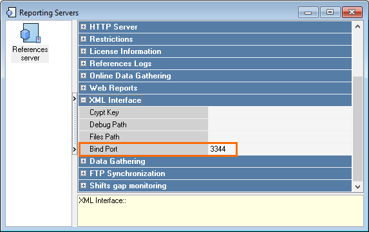Expand the Data Gathering section
The height and width of the screenshot is (232, 369).
pyautogui.click(x=84, y=161)
